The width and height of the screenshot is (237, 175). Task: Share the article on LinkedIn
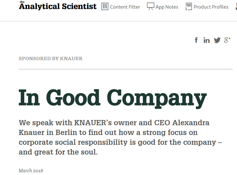(x=207, y=40)
